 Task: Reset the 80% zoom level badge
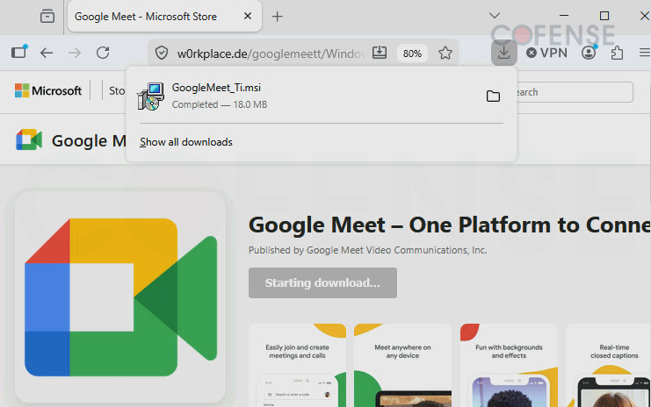click(x=412, y=54)
